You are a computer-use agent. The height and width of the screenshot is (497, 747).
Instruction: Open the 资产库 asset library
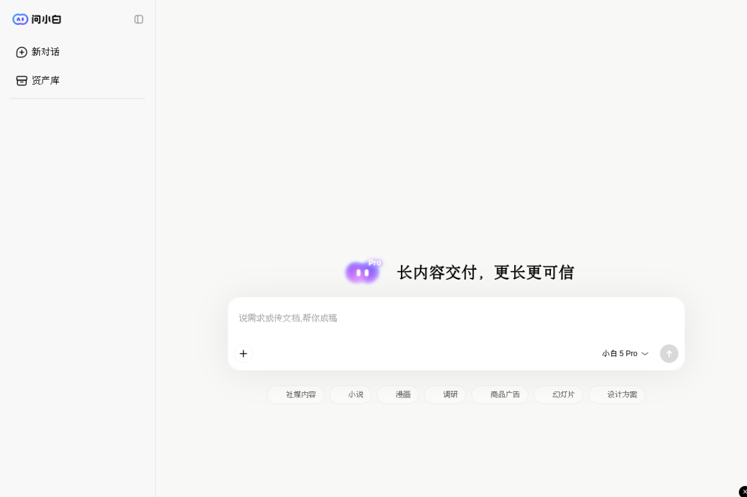click(38, 80)
